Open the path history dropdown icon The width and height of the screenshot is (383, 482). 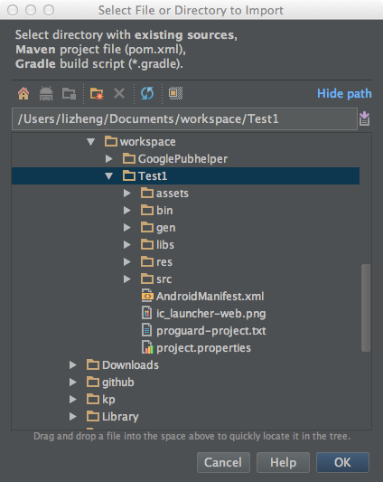tap(364, 118)
